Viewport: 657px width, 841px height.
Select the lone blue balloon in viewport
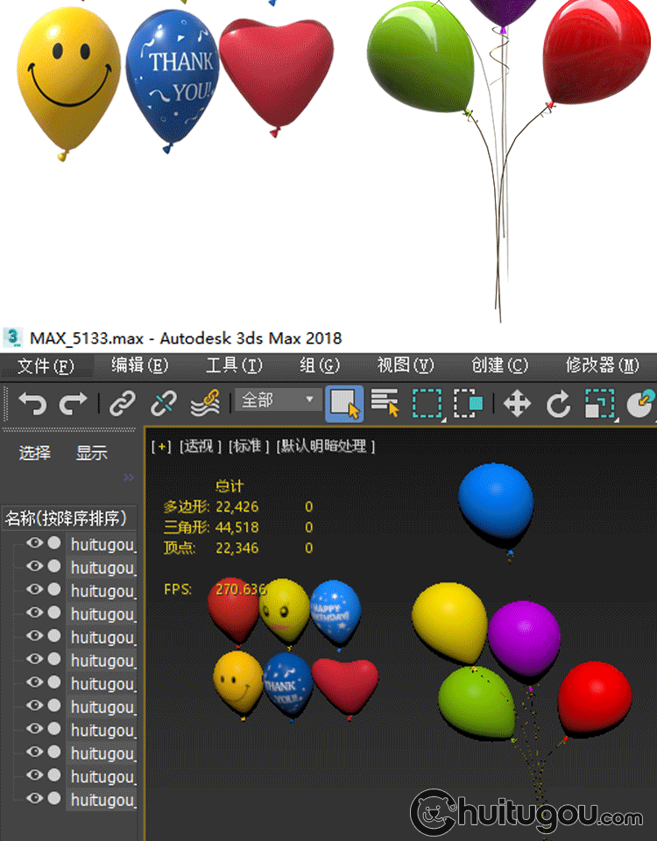point(496,502)
